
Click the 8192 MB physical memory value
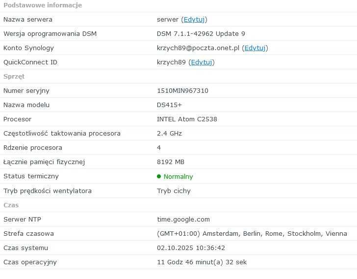(170, 162)
